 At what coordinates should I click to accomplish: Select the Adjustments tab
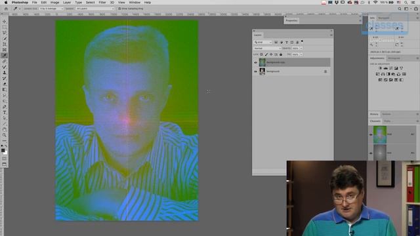point(377,58)
